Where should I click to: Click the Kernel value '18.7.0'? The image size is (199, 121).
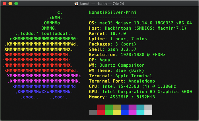pyautogui.click(x=118, y=33)
